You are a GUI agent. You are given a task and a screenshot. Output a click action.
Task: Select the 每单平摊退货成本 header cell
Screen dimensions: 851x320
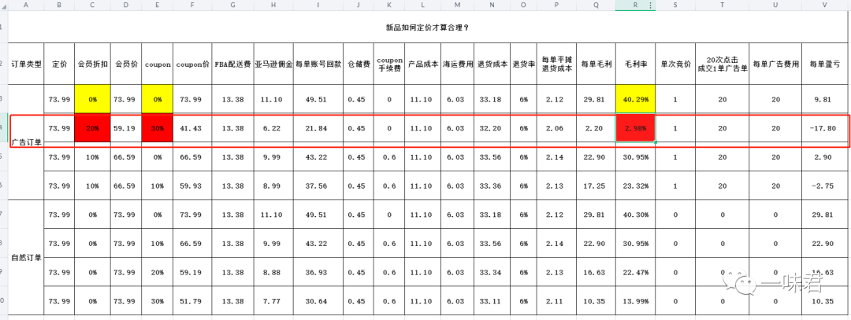tap(557, 64)
